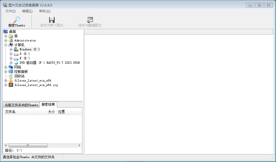Viewport: 276px width, 162px height.
Task: Select the DVD 驱动器 (F:) disc icon
Action: point(16,63)
